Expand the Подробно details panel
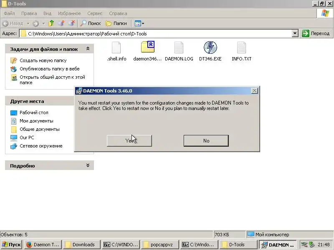Screen dimensions: 334x250 [x=88, y=165]
